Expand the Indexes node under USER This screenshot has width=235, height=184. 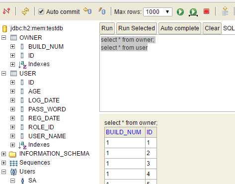(x=12, y=145)
